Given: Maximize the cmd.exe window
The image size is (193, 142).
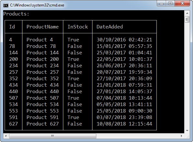Looking at the screenshot, I should [x=170, y=4].
